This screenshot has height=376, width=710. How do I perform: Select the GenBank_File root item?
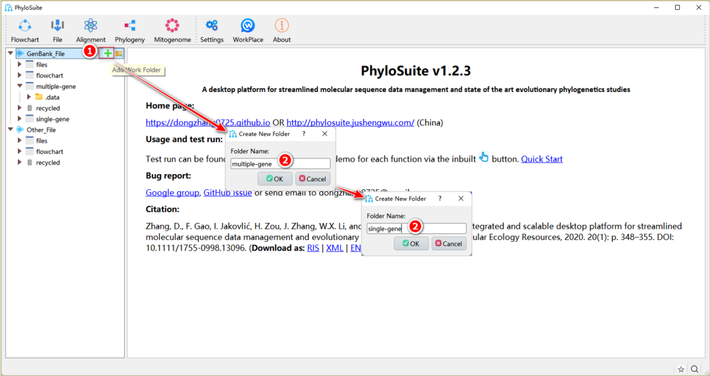click(x=45, y=53)
